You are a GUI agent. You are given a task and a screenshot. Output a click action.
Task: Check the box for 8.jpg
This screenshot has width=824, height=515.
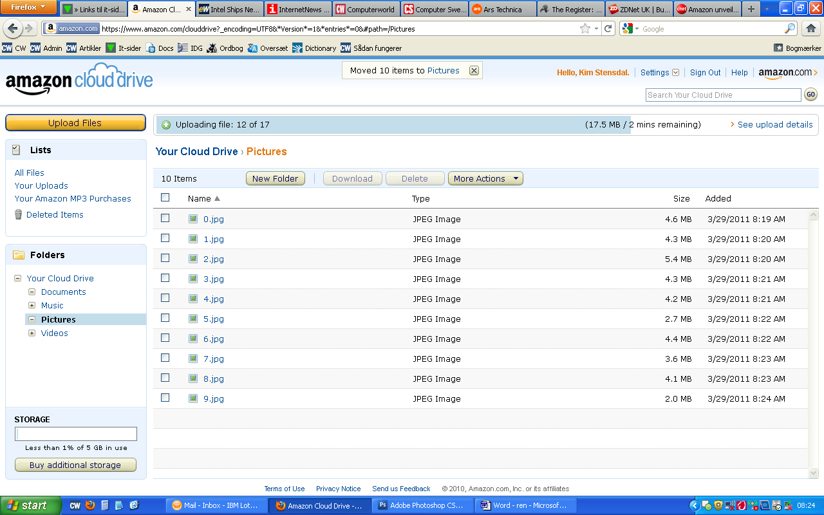165,378
